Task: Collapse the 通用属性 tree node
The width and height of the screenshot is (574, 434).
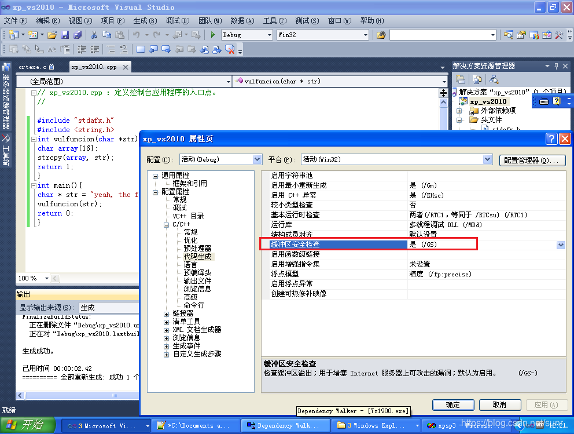Action: pos(155,176)
